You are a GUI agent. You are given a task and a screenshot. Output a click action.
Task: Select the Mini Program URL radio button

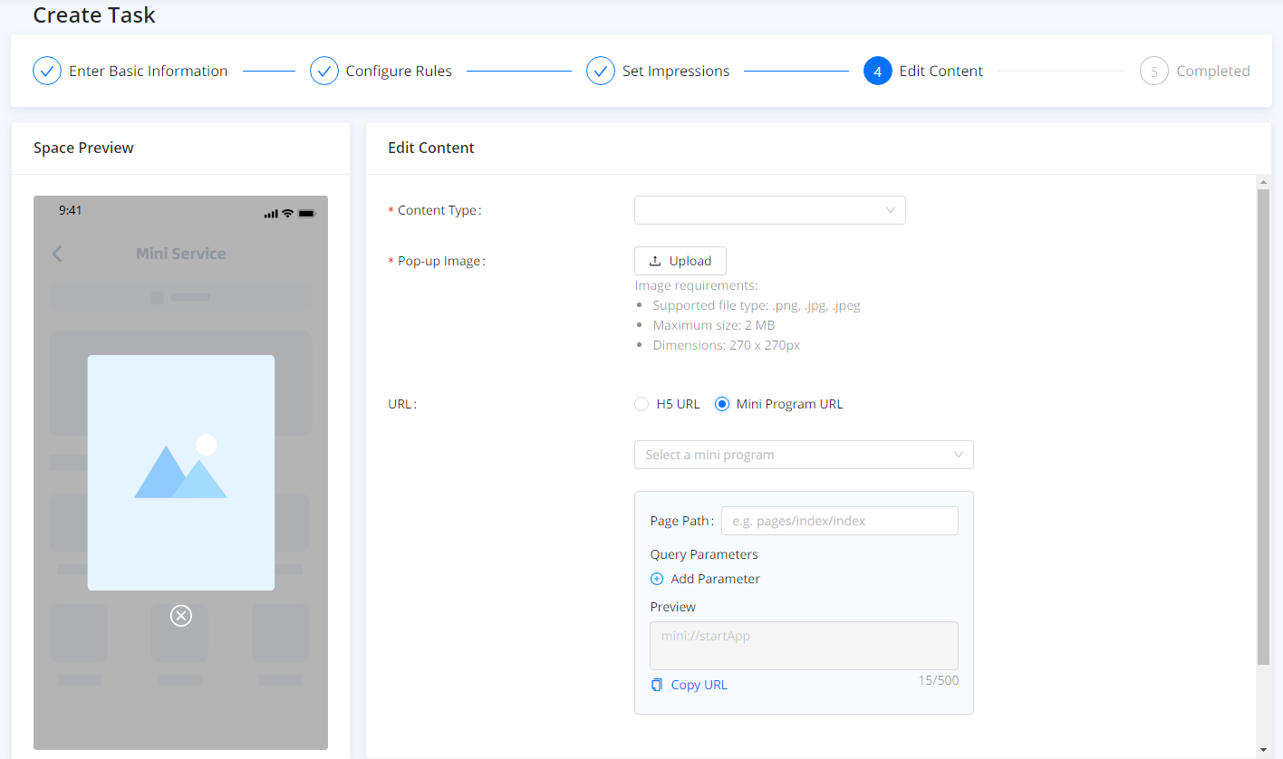pyautogui.click(x=722, y=404)
